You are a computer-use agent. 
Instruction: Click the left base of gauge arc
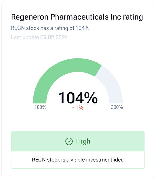pyautogui.click(x=39, y=102)
